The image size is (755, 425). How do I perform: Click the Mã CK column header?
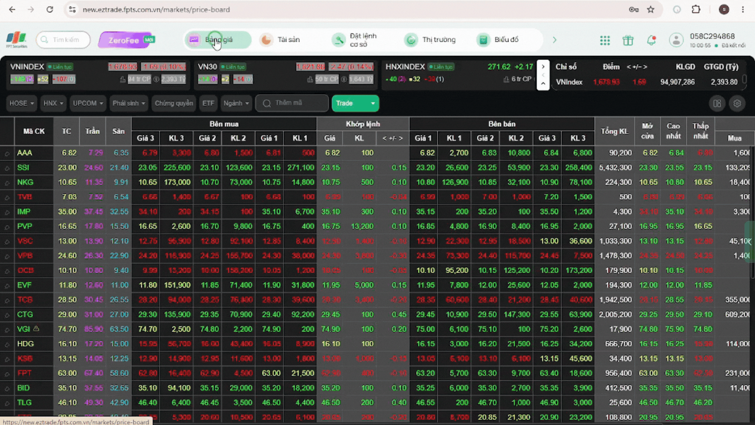(x=34, y=131)
